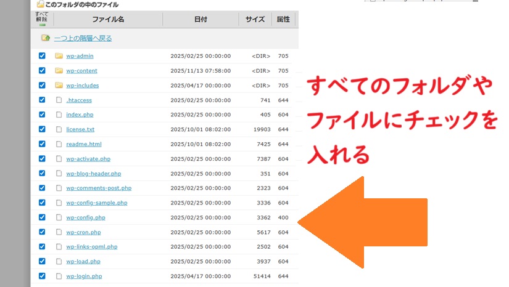Click the すべて解除 deselect-all button
The width and height of the screenshot is (509, 287).
[x=42, y=19]
